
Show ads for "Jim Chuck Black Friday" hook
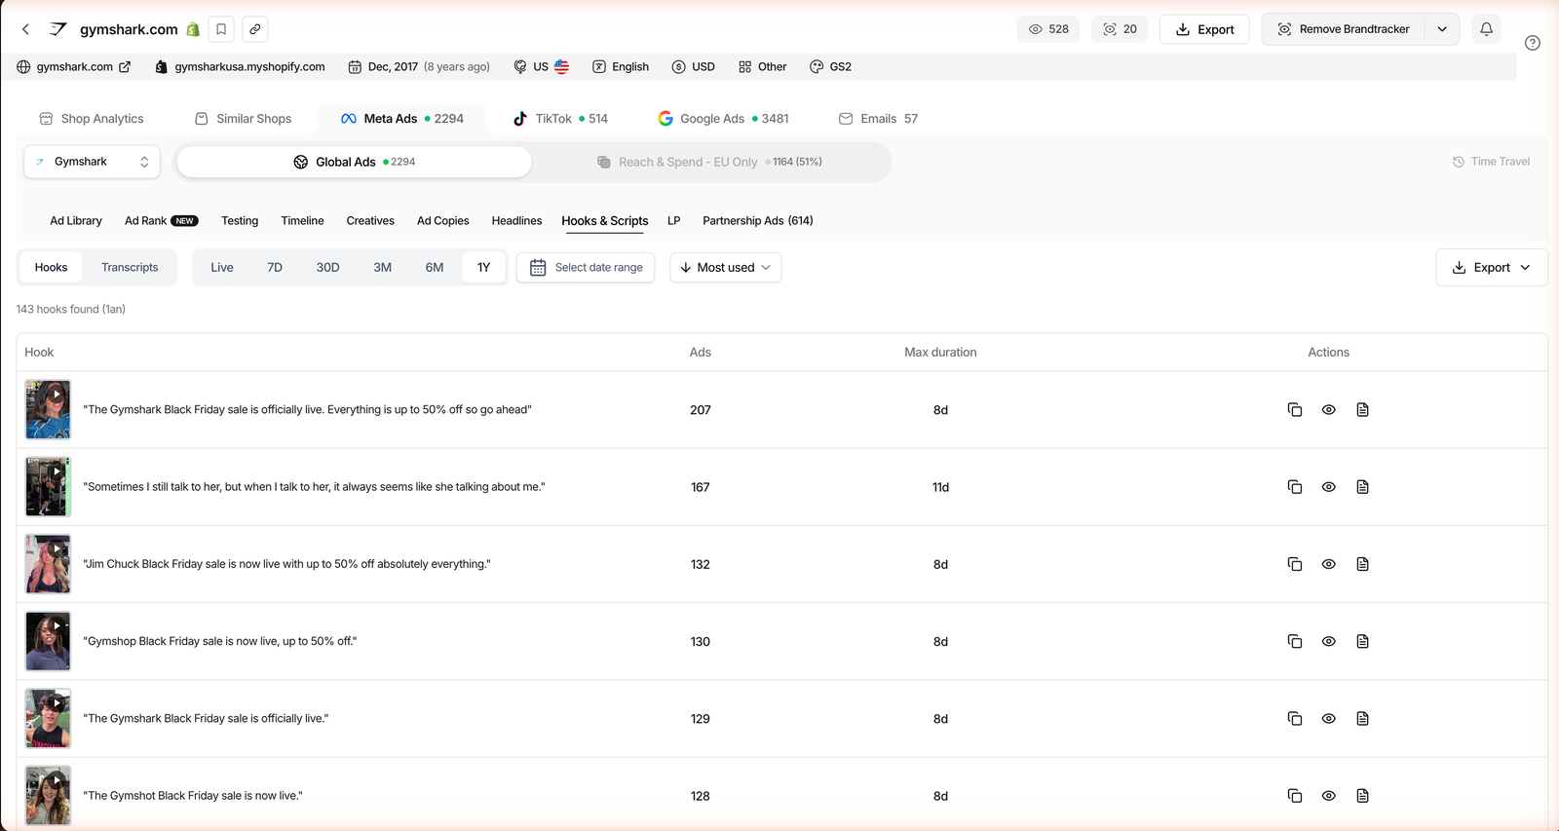pos(1328,564)
